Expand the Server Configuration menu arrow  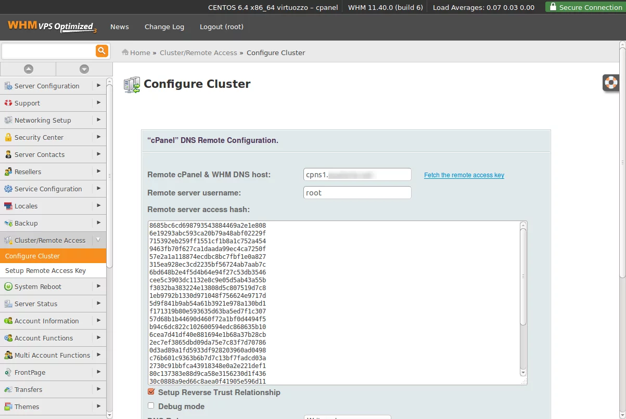click(x=98, y=85)
